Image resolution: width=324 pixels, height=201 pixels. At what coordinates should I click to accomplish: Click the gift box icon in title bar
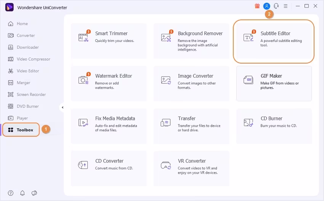pyautogui.click(x=257, y=6)
